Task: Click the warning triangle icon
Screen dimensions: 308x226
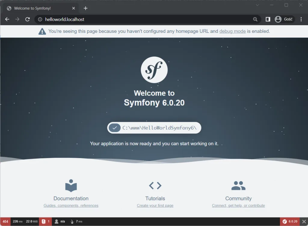Action: [42, 31]
